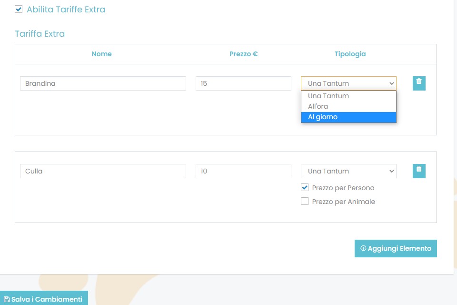Edit the Culla name input
This screenshot has height=305, width=457.
103,171
